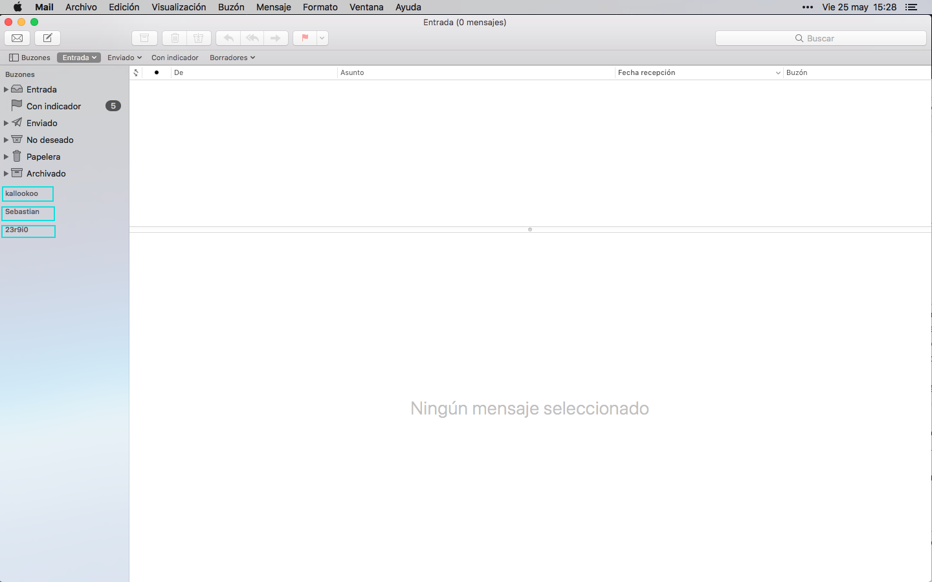Click the Reply All double-arrow icon
This screenshot has width=932, height=582.
pyautogui.click(x=252, y=38)
